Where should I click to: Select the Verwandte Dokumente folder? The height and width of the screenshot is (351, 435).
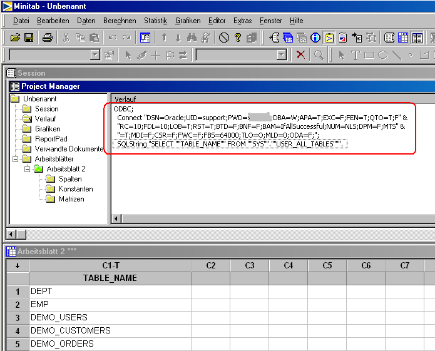point(69,149)
